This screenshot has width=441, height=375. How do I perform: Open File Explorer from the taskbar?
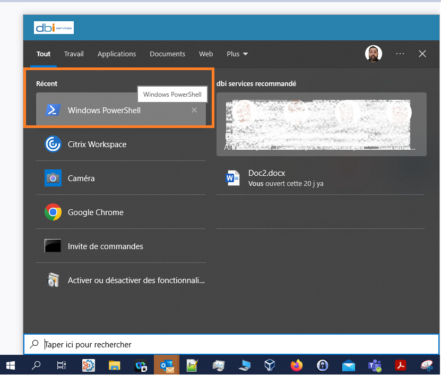(115, 365)
